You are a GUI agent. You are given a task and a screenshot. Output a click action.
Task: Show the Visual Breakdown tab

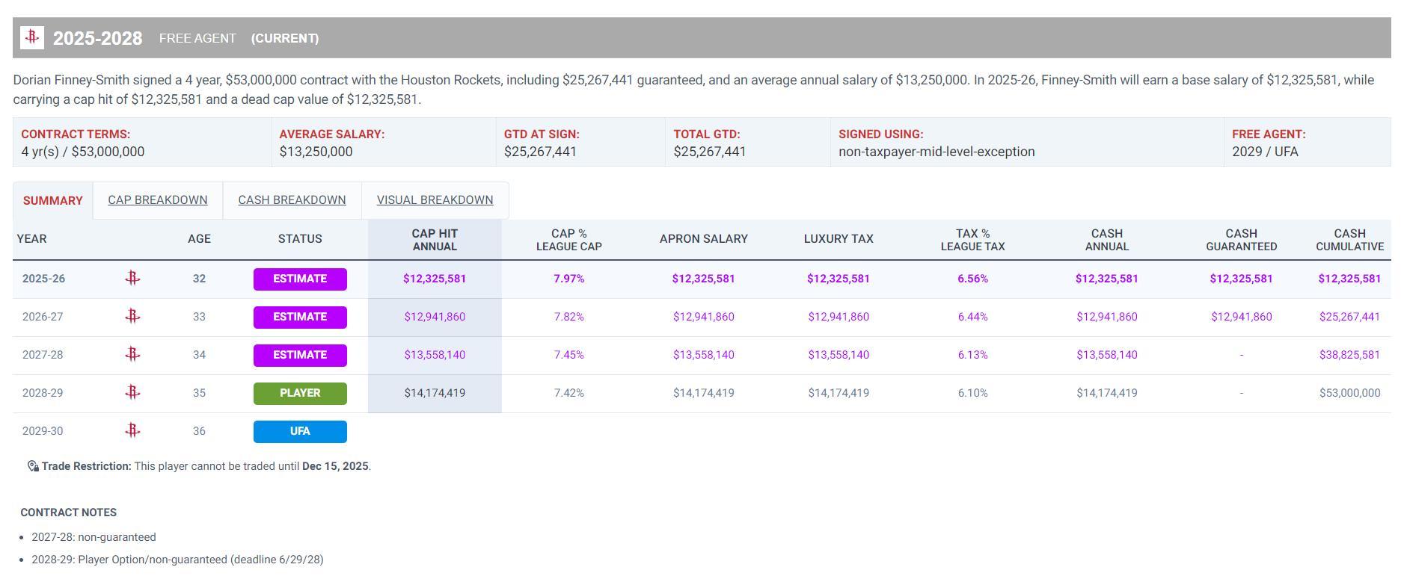tap(435, 200)
